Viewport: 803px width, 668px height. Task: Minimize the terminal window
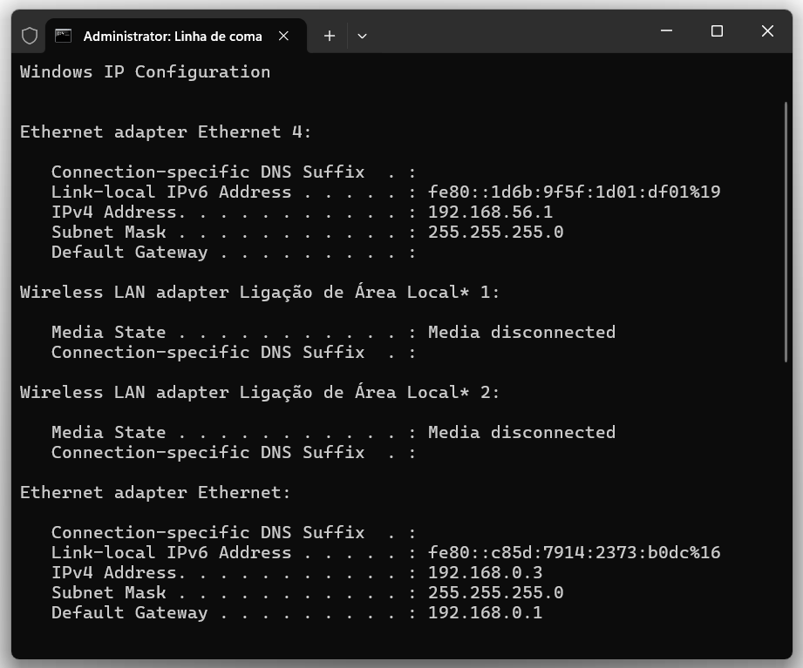point(667,31)
